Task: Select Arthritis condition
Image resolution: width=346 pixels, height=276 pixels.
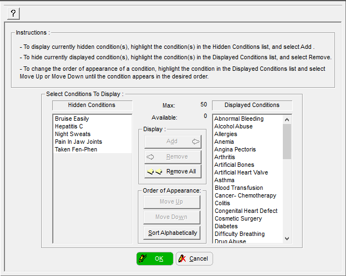Action: pos(248,157)
